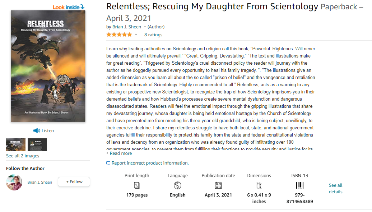Screen dimensions: 372x212
Task: Click the Listen speaker icon
Action: pos(37,130)
